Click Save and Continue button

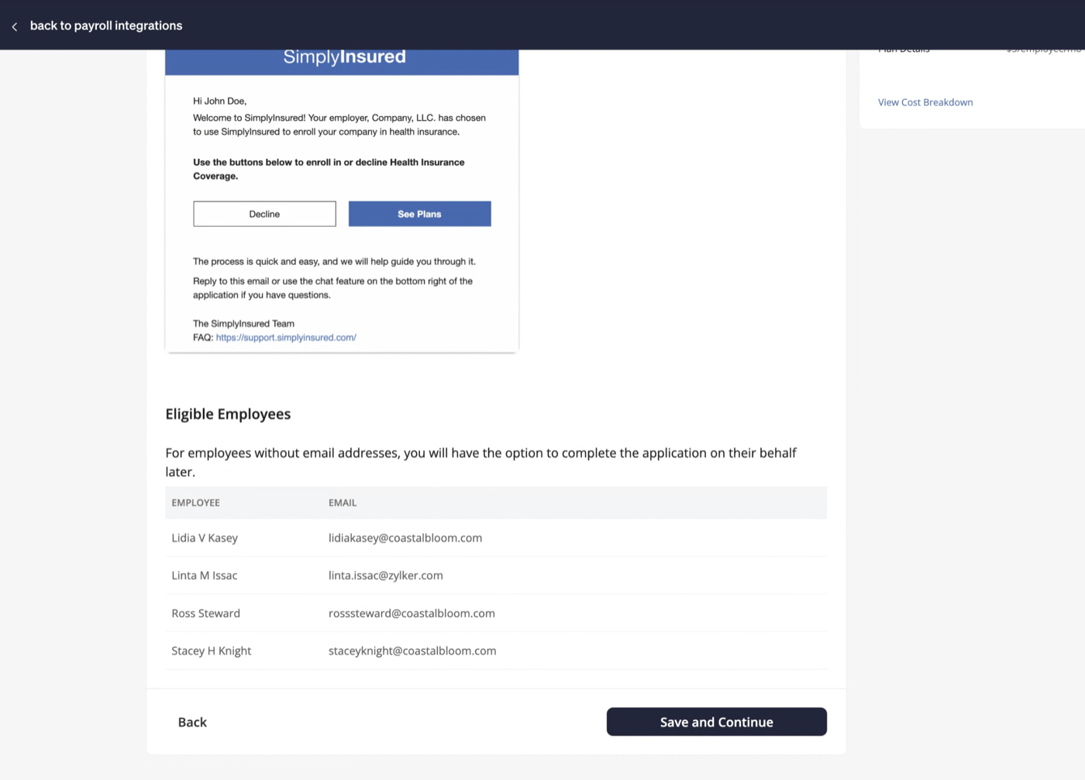(x=716, y=722)
